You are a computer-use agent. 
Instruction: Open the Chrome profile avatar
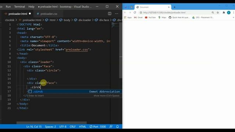(229, 12)
